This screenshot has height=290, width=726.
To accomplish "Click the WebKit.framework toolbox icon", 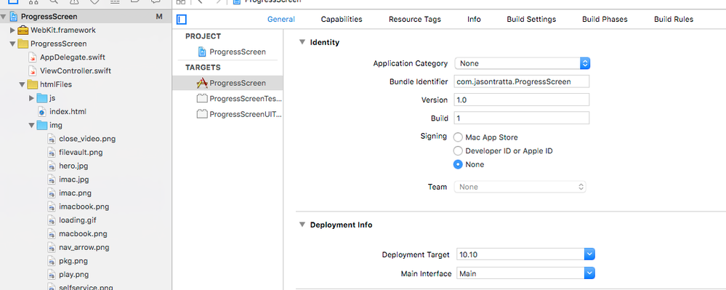I will pos(23,30).
